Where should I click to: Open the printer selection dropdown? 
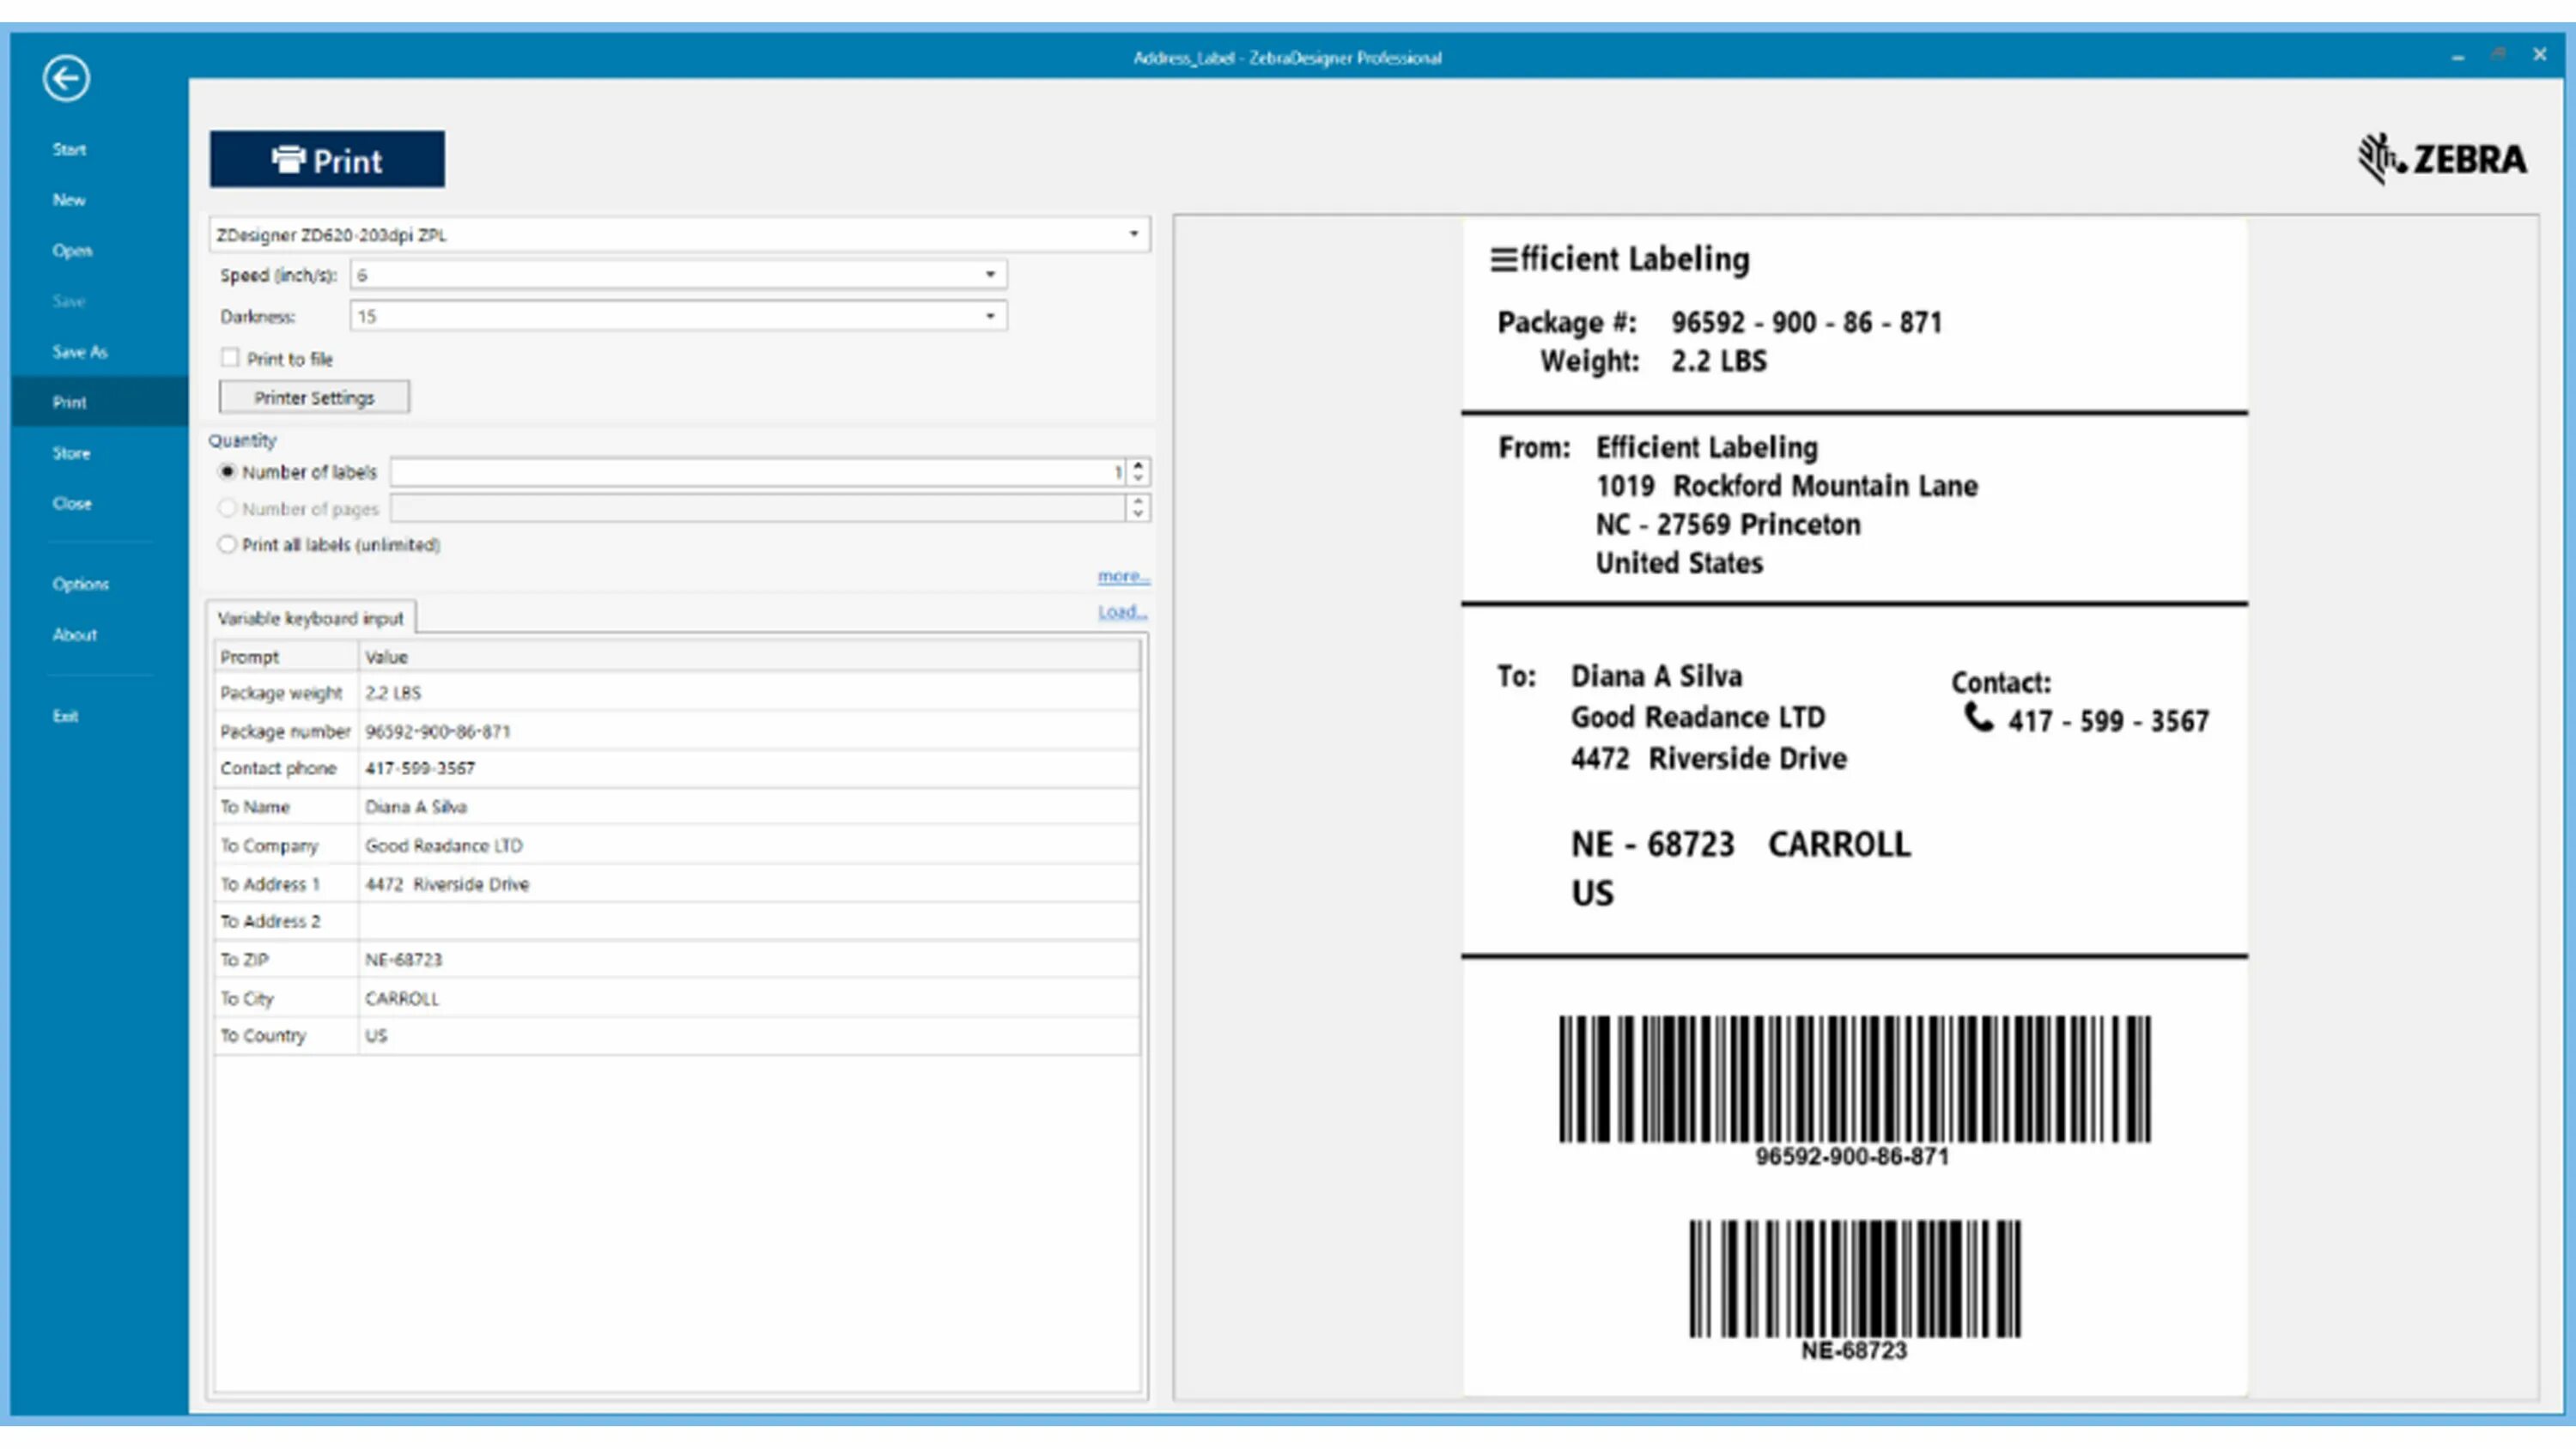click(x=1133, y=234)
